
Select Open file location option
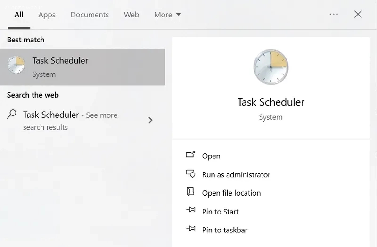pyautogui.click(x=231, y=193)
